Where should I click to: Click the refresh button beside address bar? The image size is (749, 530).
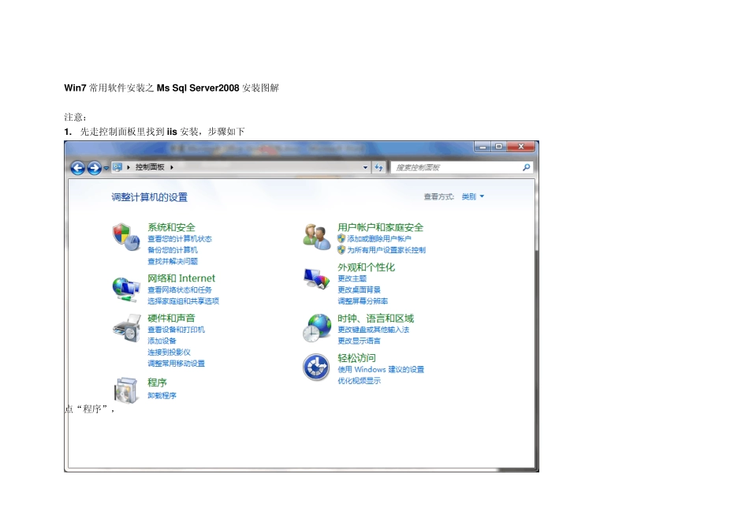point(378,167)
